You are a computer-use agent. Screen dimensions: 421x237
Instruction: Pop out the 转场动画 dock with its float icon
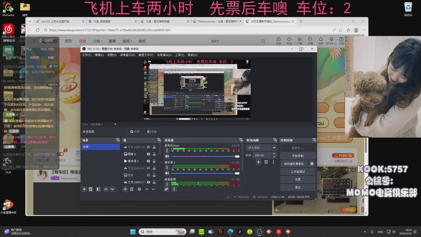tap(275, 140)
